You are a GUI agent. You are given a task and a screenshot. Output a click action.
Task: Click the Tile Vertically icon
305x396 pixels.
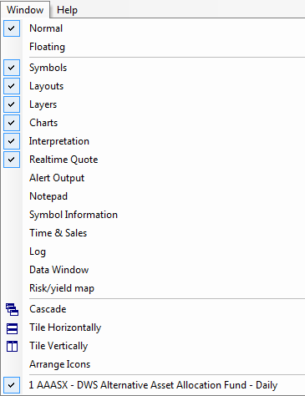point(12,347)
